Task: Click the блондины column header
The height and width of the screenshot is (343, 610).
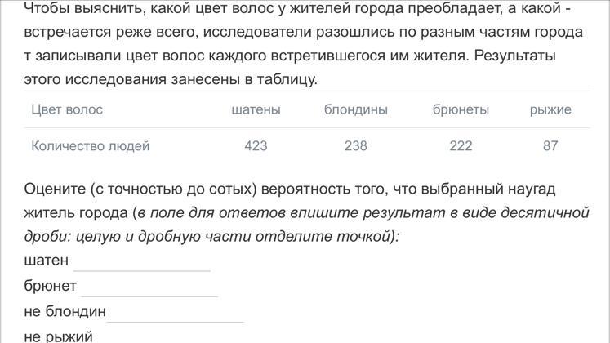Action: coord(356,109)
